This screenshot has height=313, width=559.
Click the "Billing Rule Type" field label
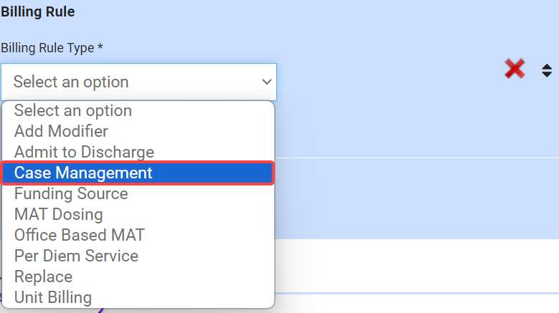coord(48,47)
